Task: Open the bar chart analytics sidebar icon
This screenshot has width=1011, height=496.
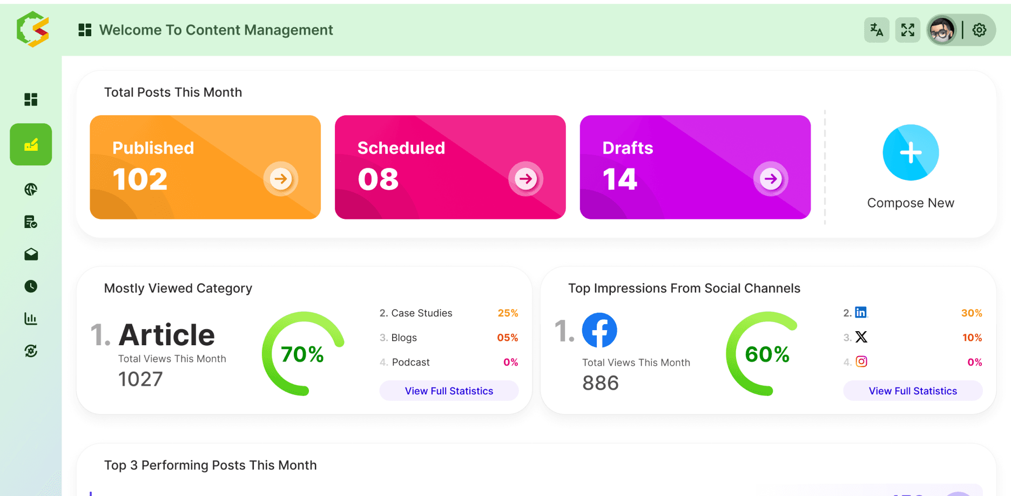Action: [31, 319]
